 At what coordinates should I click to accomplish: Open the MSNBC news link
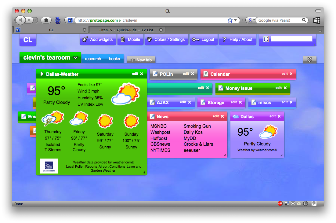(158, 126)
